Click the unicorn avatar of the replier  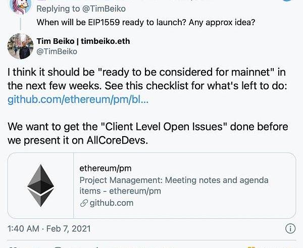[x=21, y=6]
